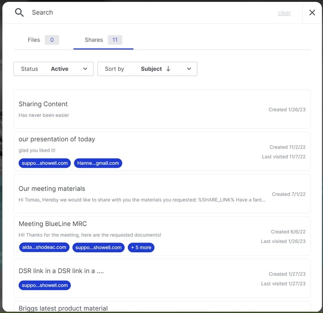The width and height of the screenshot is (323, 313).
Task: Open the 'our presentation of today' share
Action: (57, 139)
